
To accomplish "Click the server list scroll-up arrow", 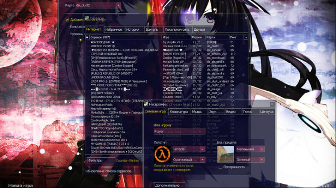I will [246, 38].
